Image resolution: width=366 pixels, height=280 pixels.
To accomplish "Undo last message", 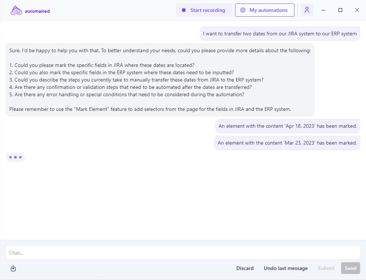I will coord(286,268).
